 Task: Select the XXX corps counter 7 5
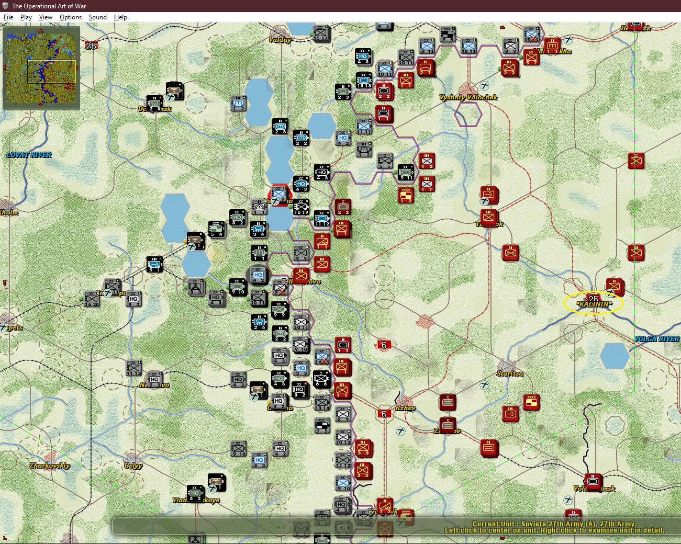point(322,425)
